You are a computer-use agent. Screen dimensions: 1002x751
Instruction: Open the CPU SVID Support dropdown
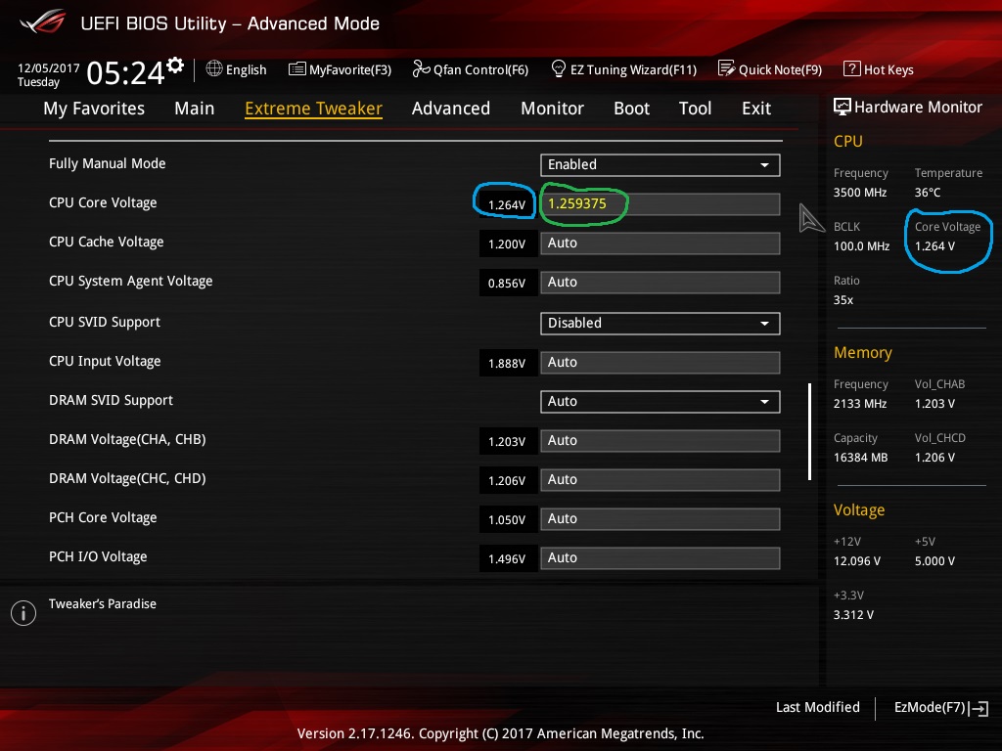(660, 323)
